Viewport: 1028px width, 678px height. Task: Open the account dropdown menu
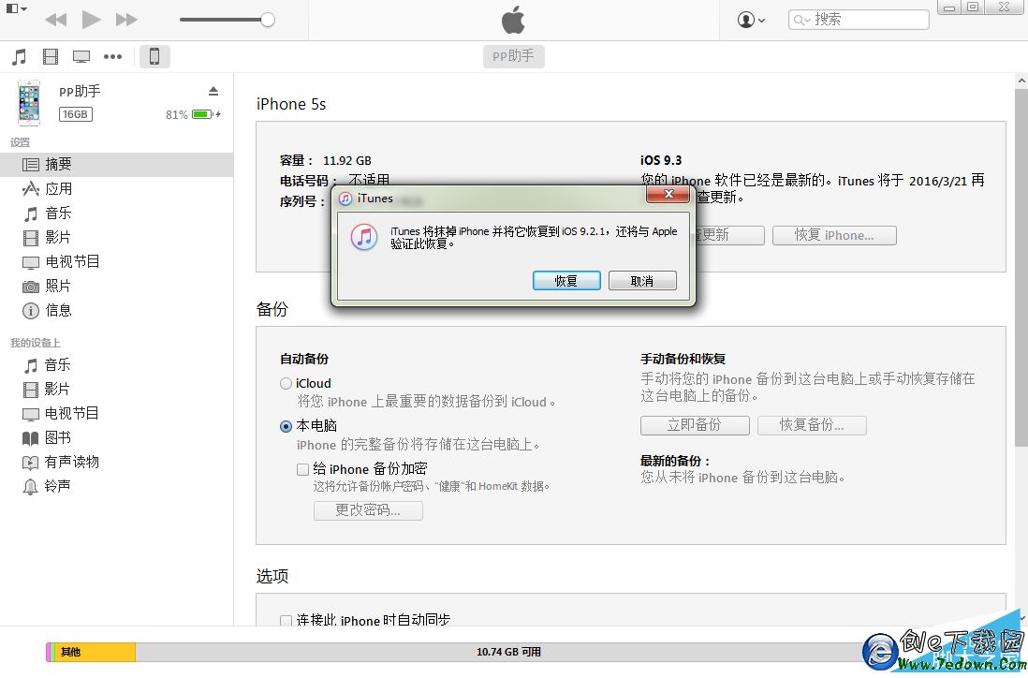(751, 20)
